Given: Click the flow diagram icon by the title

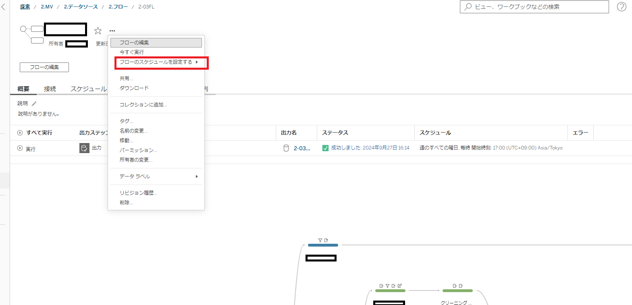Looking at the screenshot, I should coord(32,34).
